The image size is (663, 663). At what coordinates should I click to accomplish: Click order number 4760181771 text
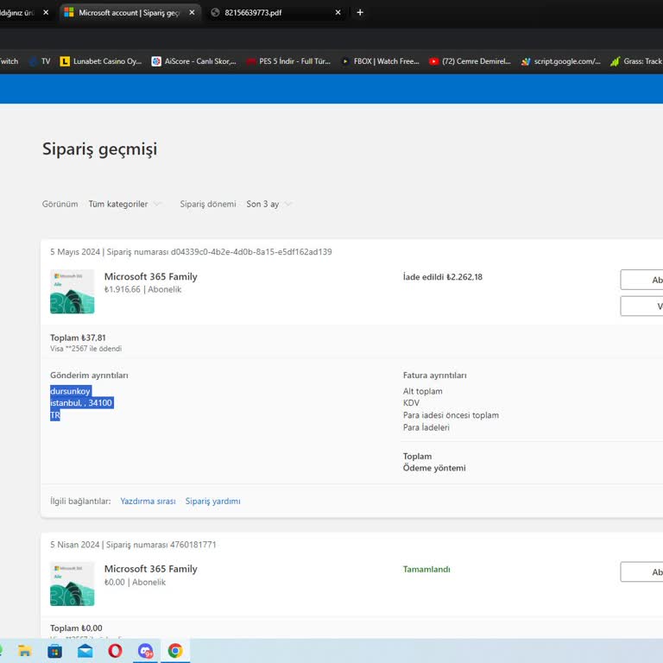tap(193, 545)
